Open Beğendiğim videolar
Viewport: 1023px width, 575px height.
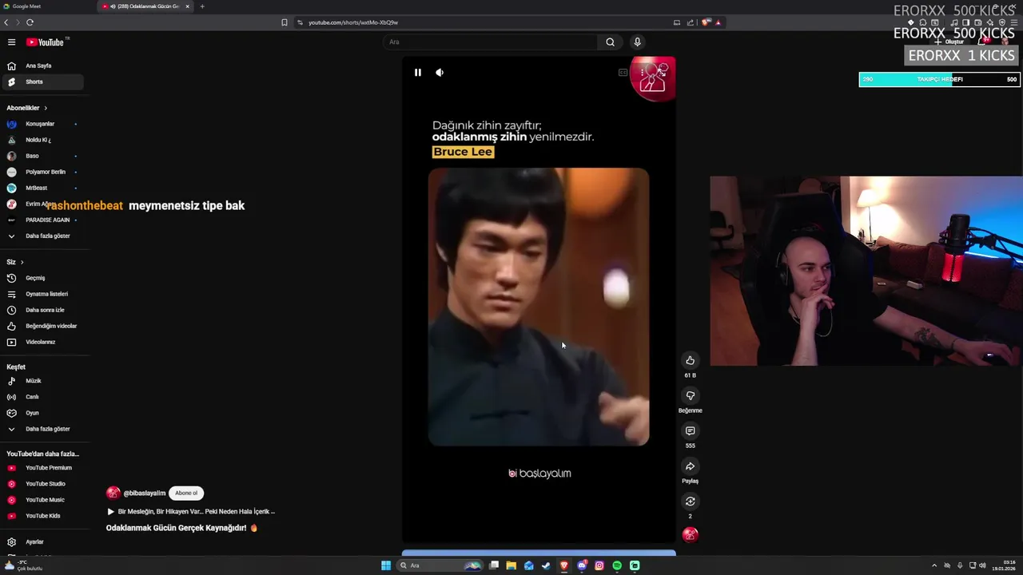coord(42,326)
